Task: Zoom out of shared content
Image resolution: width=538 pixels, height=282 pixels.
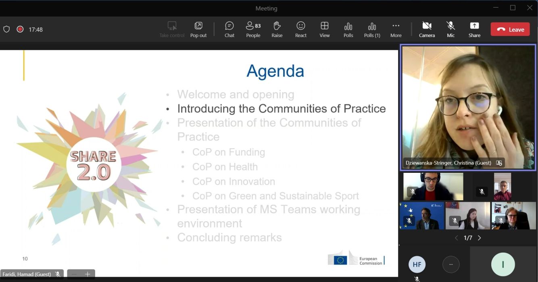Action: [x=74, y=274]
